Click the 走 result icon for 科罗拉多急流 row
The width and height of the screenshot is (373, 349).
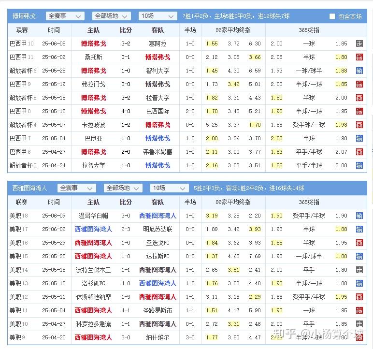(359, 324)
